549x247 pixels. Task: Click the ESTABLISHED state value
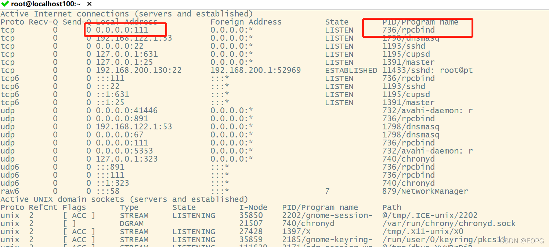point(351,70)
